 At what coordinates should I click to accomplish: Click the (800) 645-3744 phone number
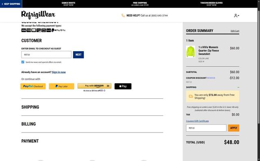(x=159, y=15)
